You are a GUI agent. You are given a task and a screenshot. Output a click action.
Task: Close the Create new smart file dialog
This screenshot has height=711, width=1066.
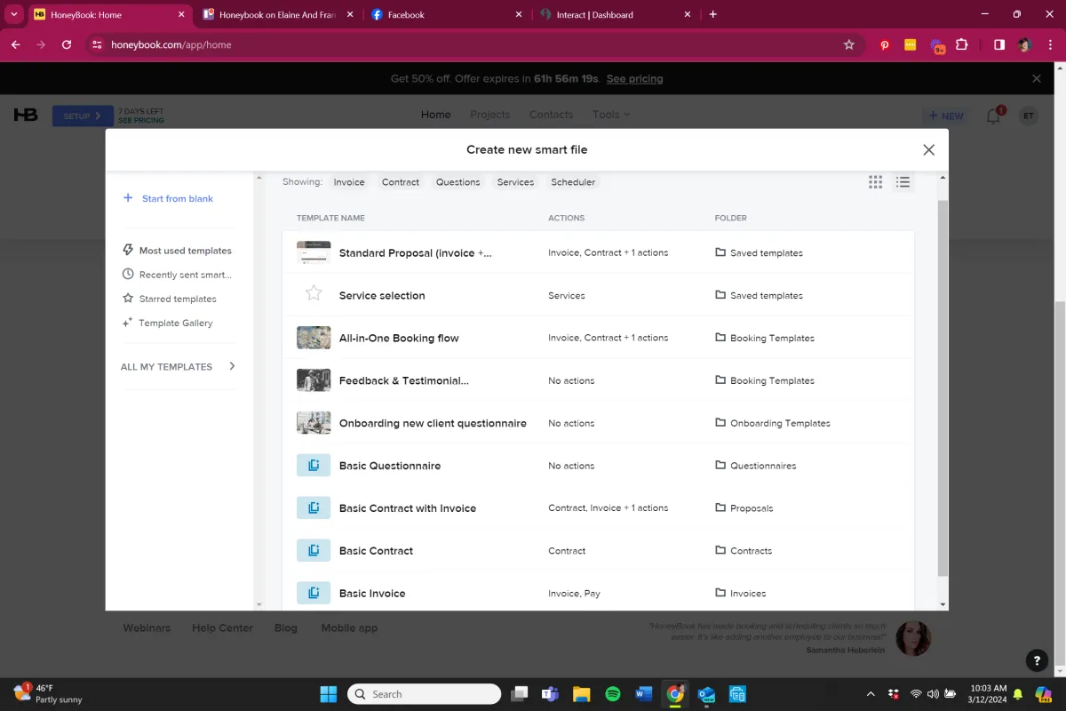(x=928, y=150)
